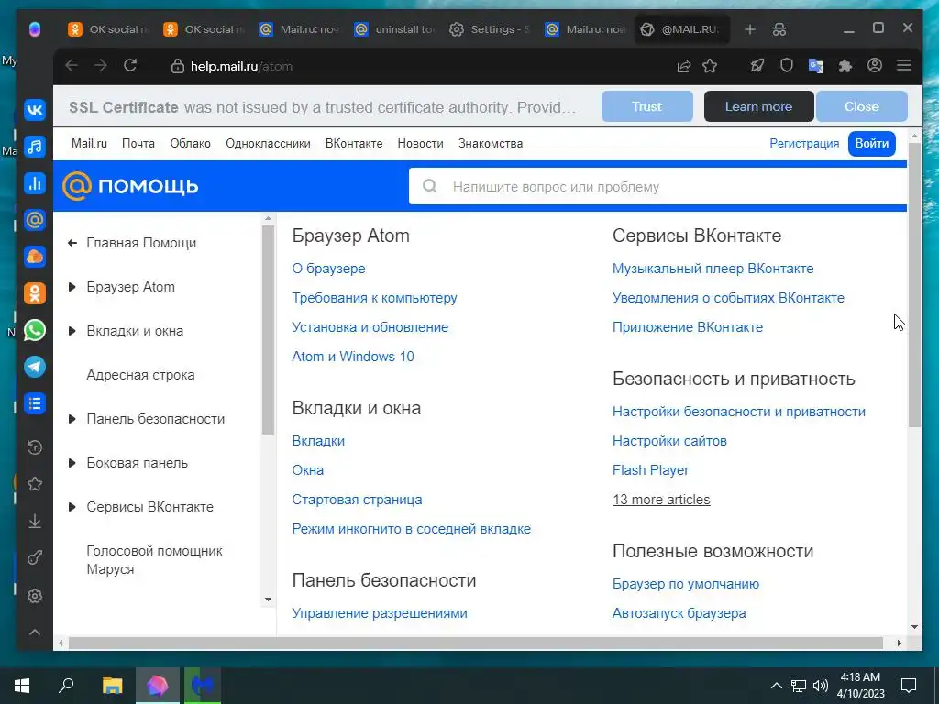The image size is (939, 704).
Task: Open the blue list icon in sidebar
Action: click(x=35, y=403)
